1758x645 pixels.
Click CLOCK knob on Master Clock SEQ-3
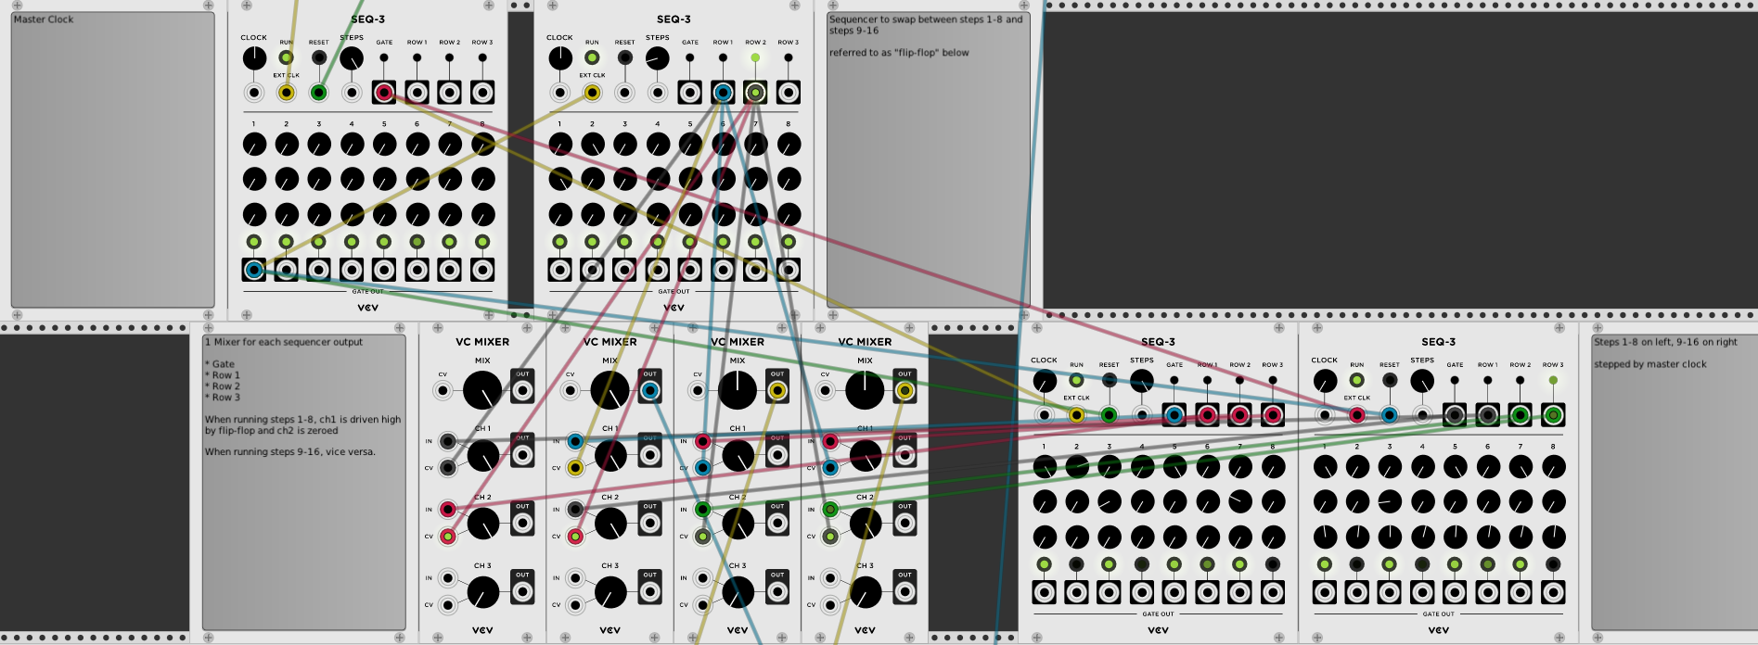[254, 58]
